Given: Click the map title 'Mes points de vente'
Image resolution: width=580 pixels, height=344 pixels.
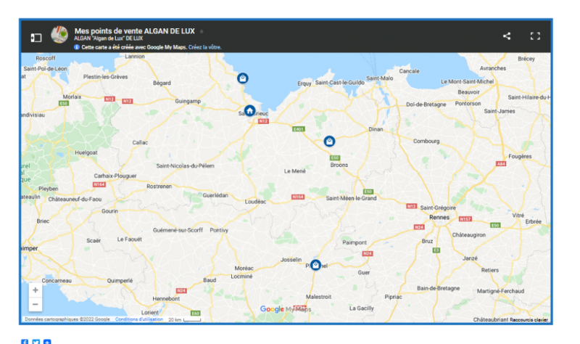Looking at the screenshot, I should coord(134,30).
